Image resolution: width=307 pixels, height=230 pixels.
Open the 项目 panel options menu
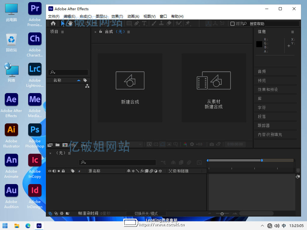pos(62,32)
